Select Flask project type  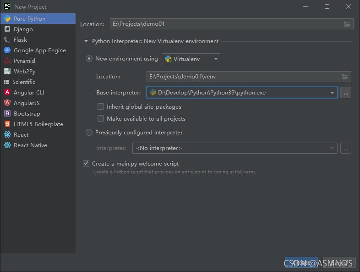coord(38,40)
